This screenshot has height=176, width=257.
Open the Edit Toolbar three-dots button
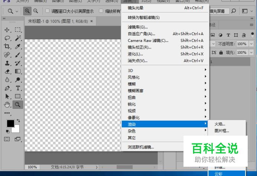[7, 113]
